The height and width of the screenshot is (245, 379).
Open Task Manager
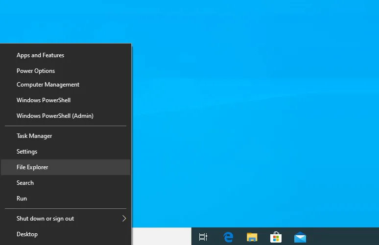pyautogui.click(x=66, y=136)
